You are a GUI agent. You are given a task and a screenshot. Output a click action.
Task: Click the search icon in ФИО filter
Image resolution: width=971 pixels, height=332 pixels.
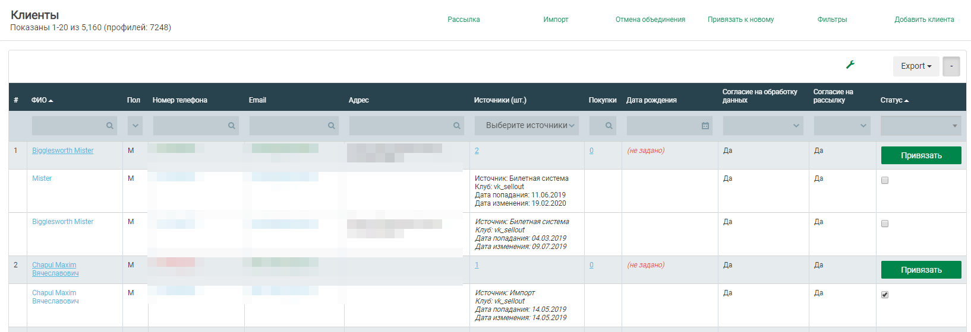pos(109,126)
